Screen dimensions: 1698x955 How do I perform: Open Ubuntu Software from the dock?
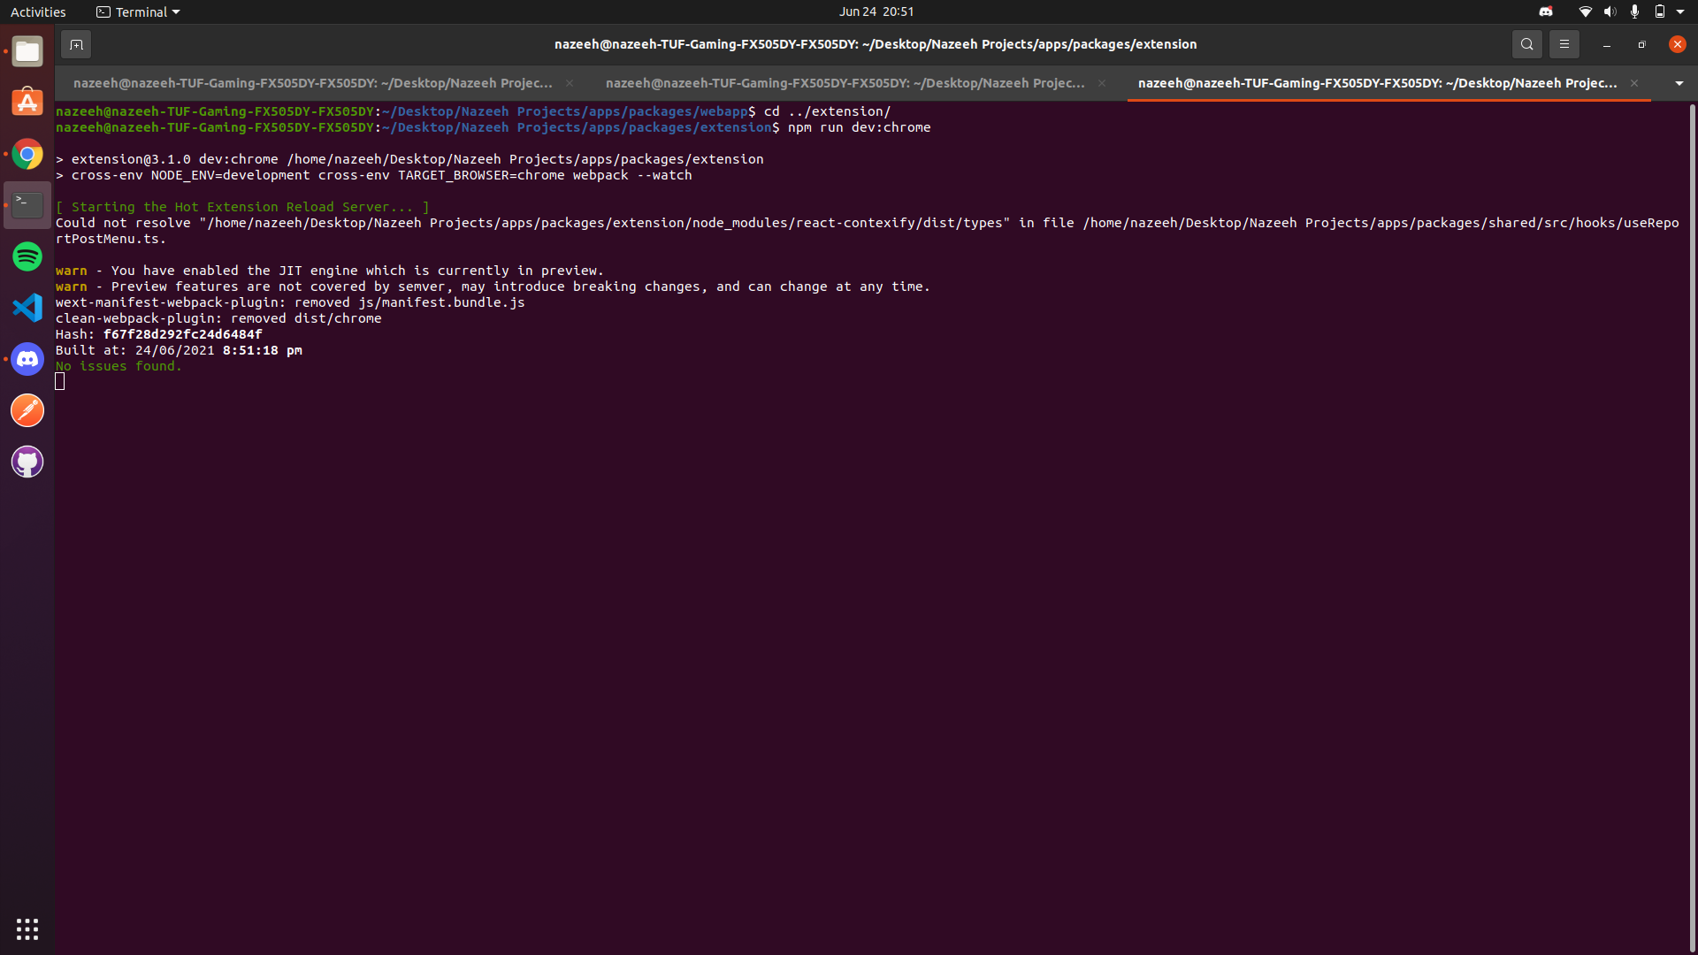point(27,103)
